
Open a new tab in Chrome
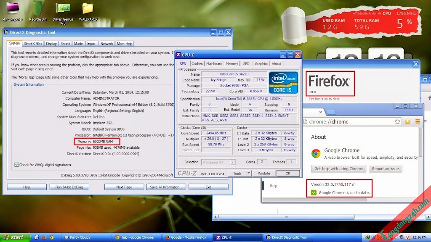coord(331,112)
